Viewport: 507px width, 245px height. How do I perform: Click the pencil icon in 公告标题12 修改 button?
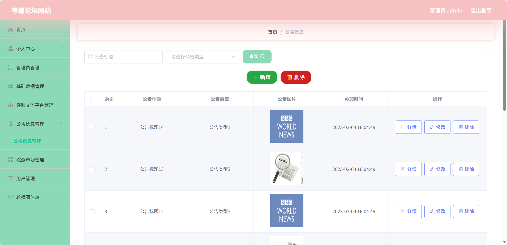tap(432, 211)
